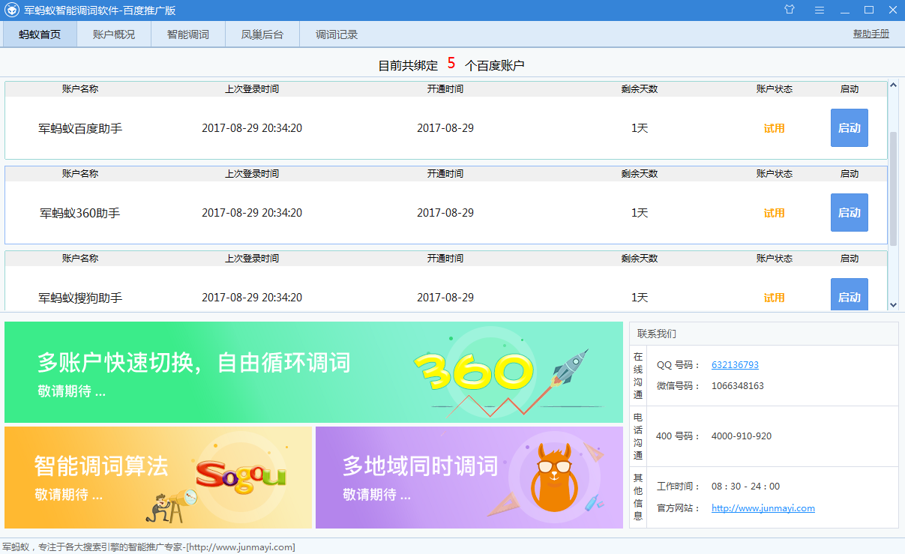Close the 军蚂蚁 window
Viewport: 905px width, 554px height.
892,10
